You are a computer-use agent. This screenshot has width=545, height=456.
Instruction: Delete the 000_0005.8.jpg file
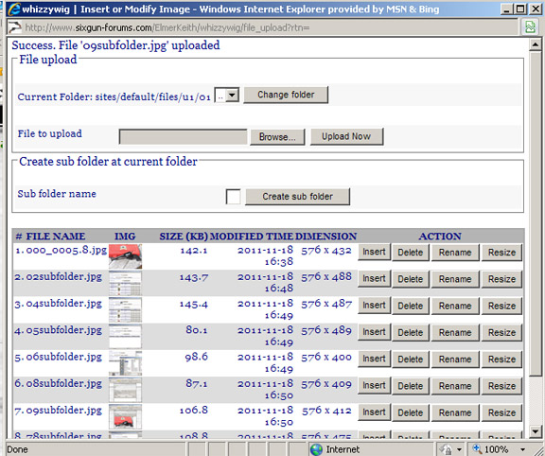point(410,253)
